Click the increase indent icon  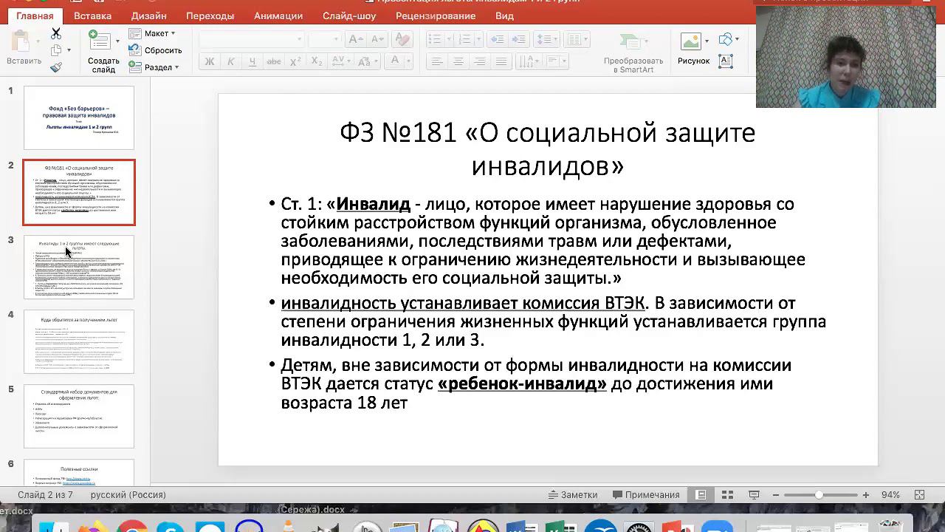518,39
